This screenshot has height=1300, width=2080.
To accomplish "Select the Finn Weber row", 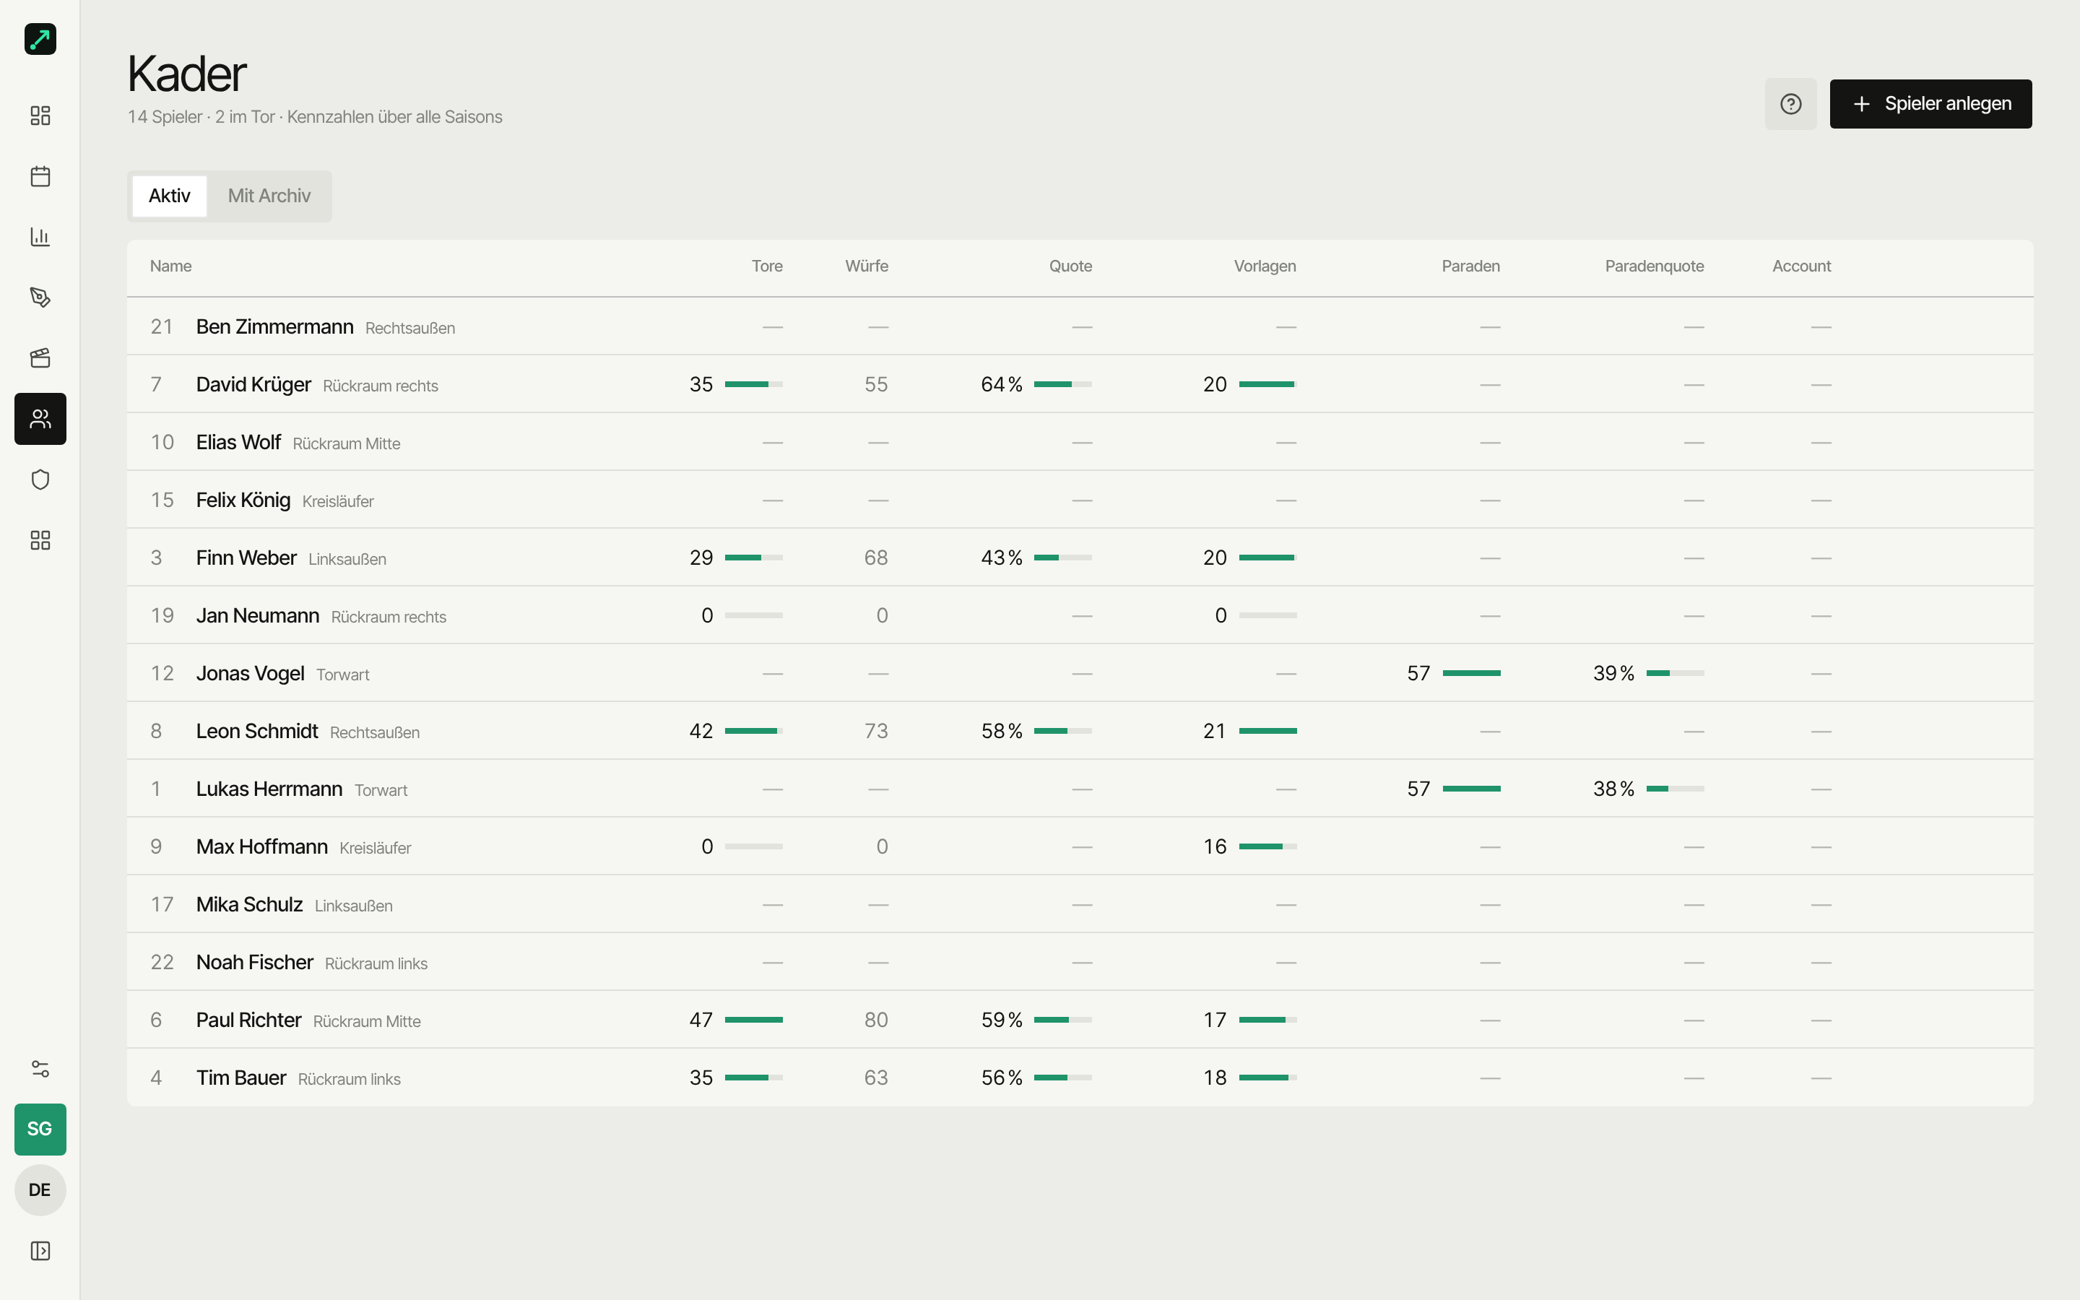I will point(1080,558).
